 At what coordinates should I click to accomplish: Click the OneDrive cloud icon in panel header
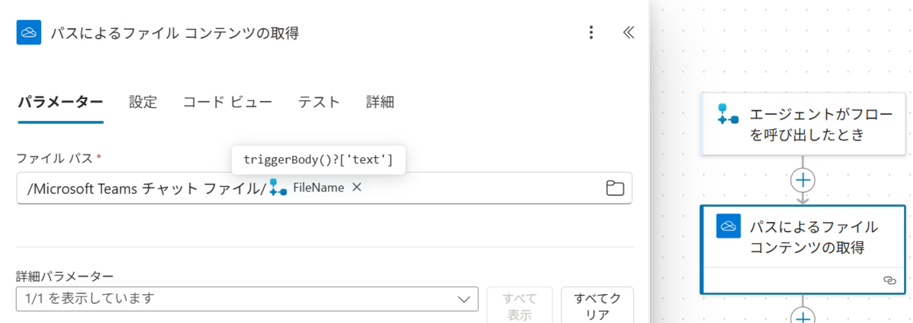[x=29, y=33]
